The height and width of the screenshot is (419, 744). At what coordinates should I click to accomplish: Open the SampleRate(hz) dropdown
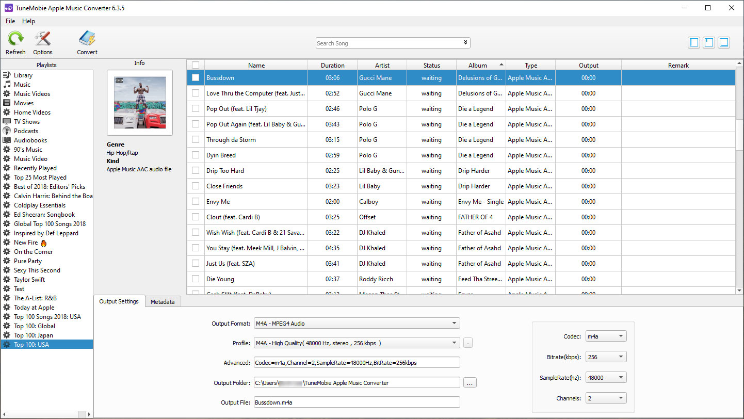coord(606,378)
